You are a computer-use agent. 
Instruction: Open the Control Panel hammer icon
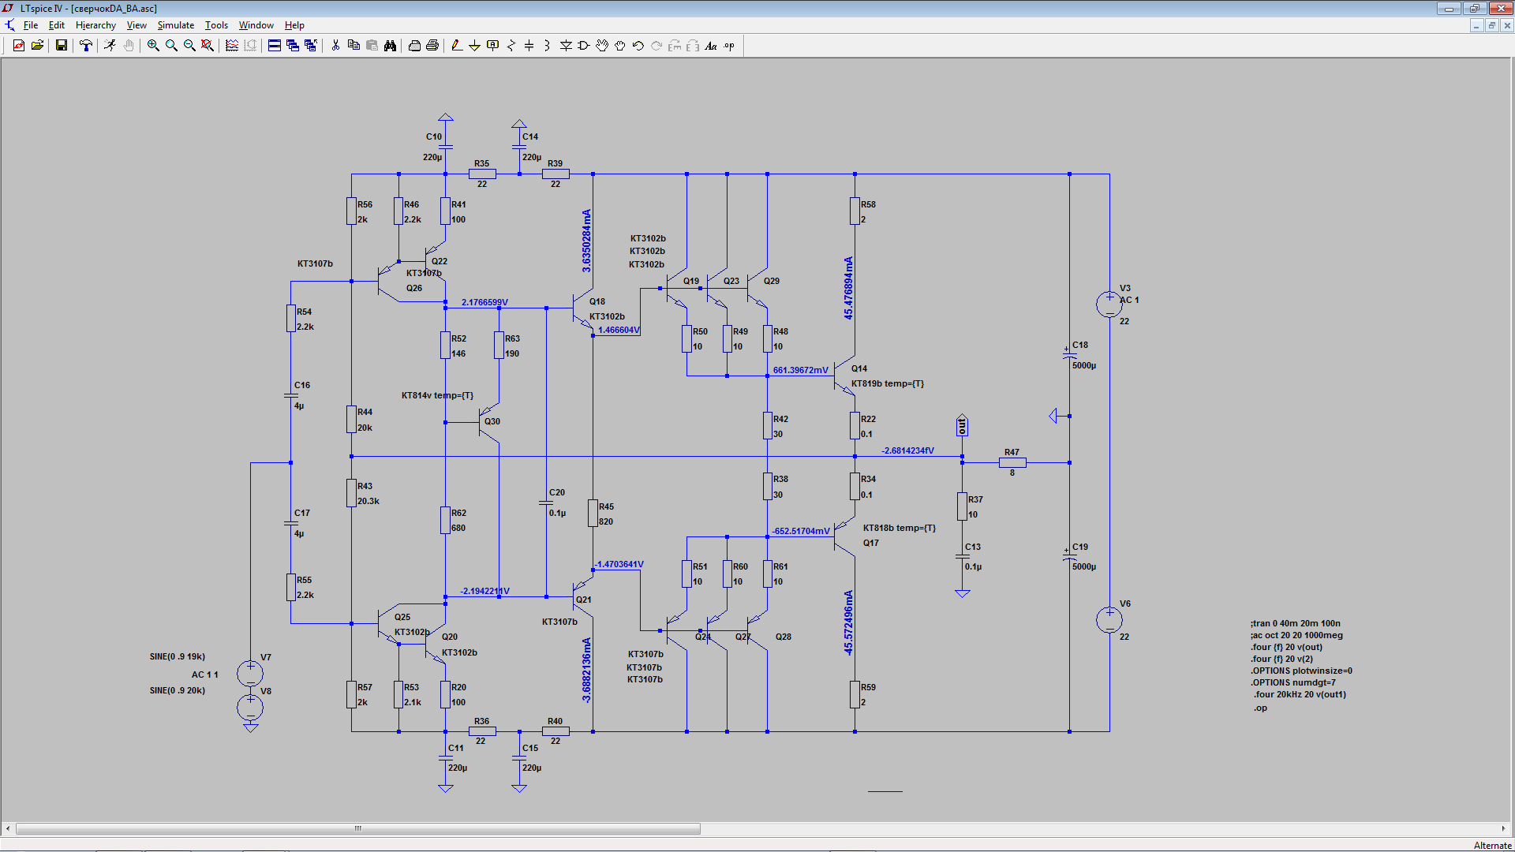[86, 46]
